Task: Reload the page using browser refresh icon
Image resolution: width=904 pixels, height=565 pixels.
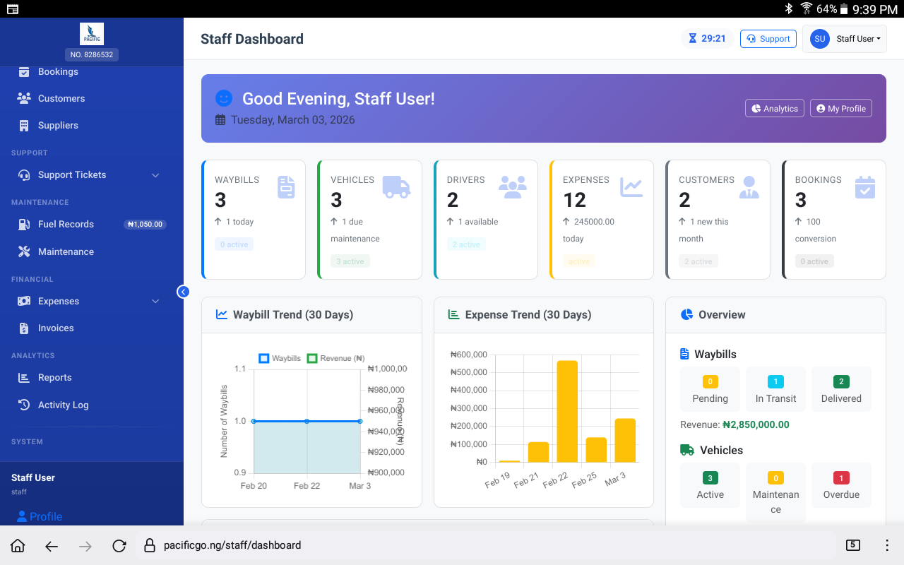Action: click(x=119, y=545)
